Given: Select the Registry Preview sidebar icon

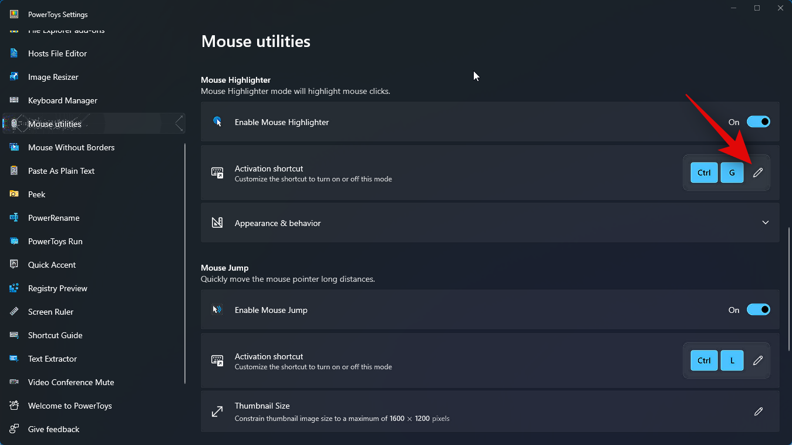Looking at the screenshot, I should [14, 288].
